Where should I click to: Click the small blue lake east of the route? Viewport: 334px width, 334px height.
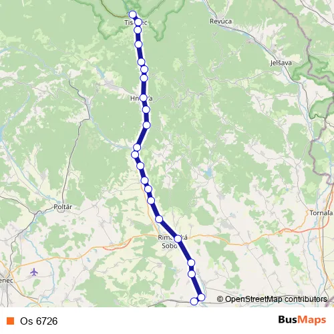209,172
